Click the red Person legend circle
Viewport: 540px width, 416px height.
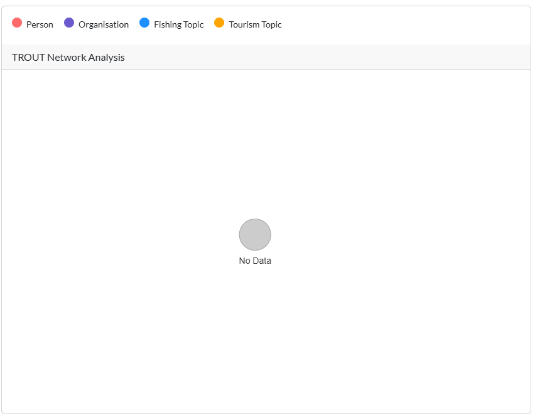(17, 23)
